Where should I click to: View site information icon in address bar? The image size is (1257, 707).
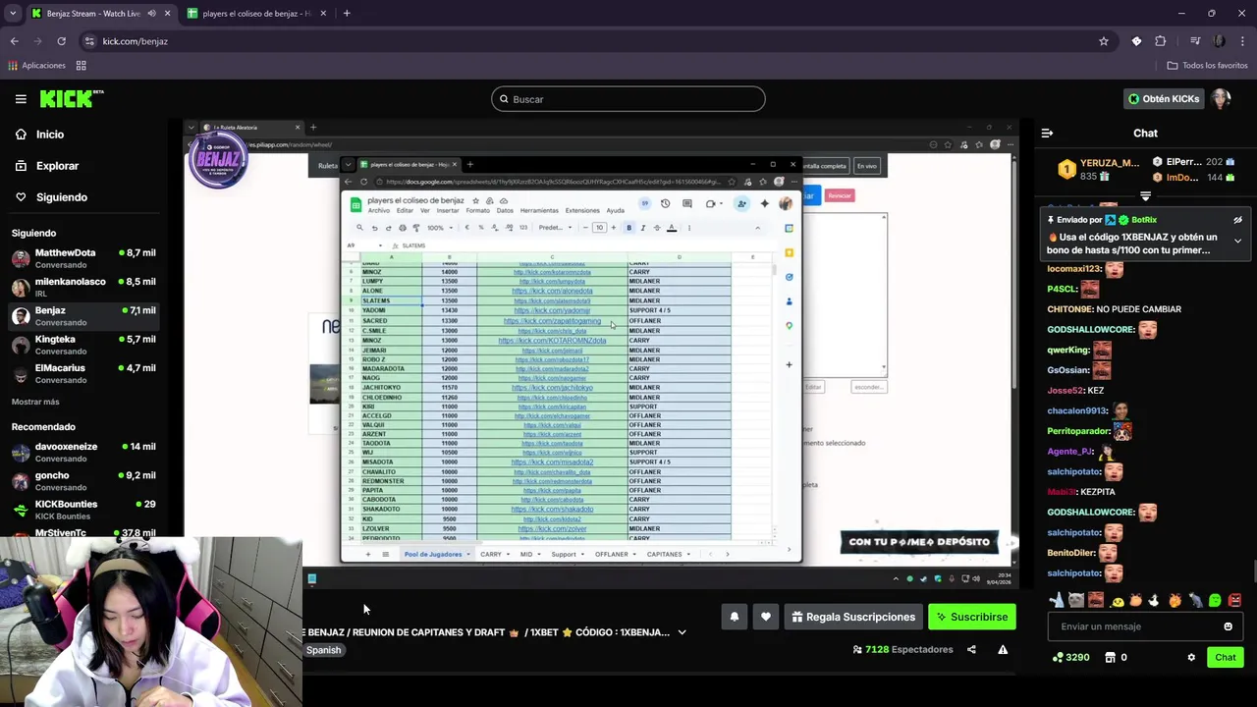[x=89, y=41]
